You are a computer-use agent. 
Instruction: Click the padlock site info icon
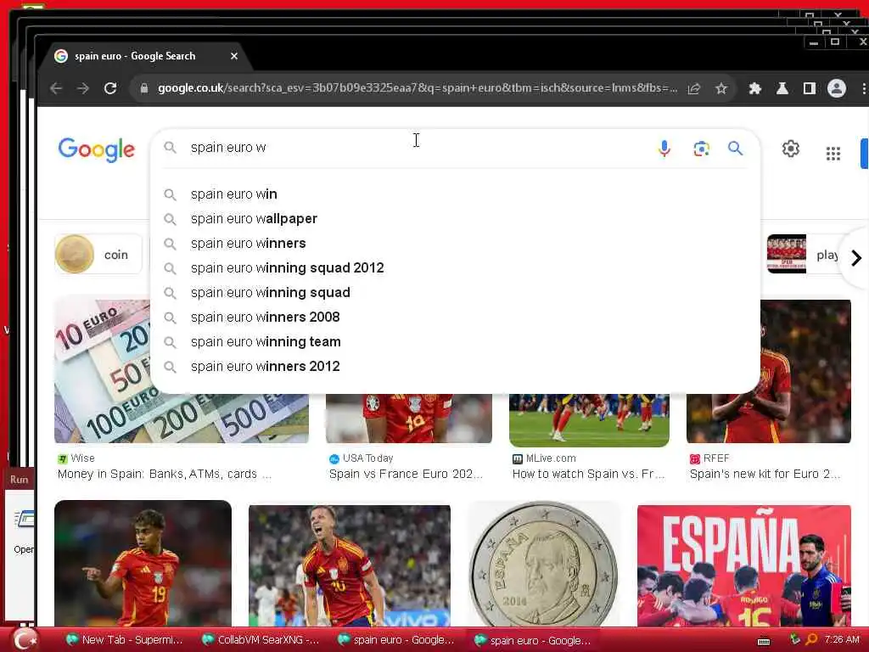[144, 88]
